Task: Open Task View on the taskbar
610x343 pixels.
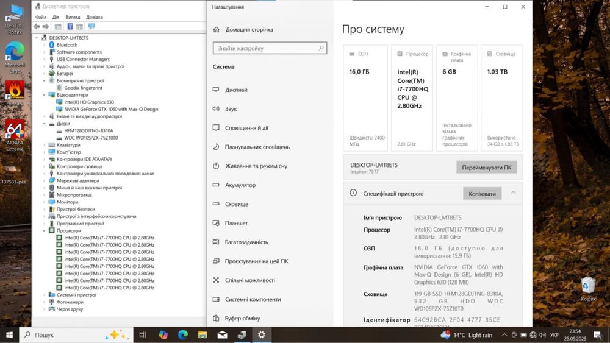Action: [143, 335]
